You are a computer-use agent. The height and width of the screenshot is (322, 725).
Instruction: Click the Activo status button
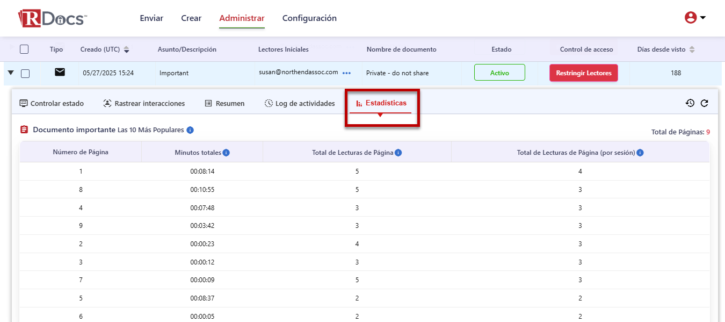point(499,73)
